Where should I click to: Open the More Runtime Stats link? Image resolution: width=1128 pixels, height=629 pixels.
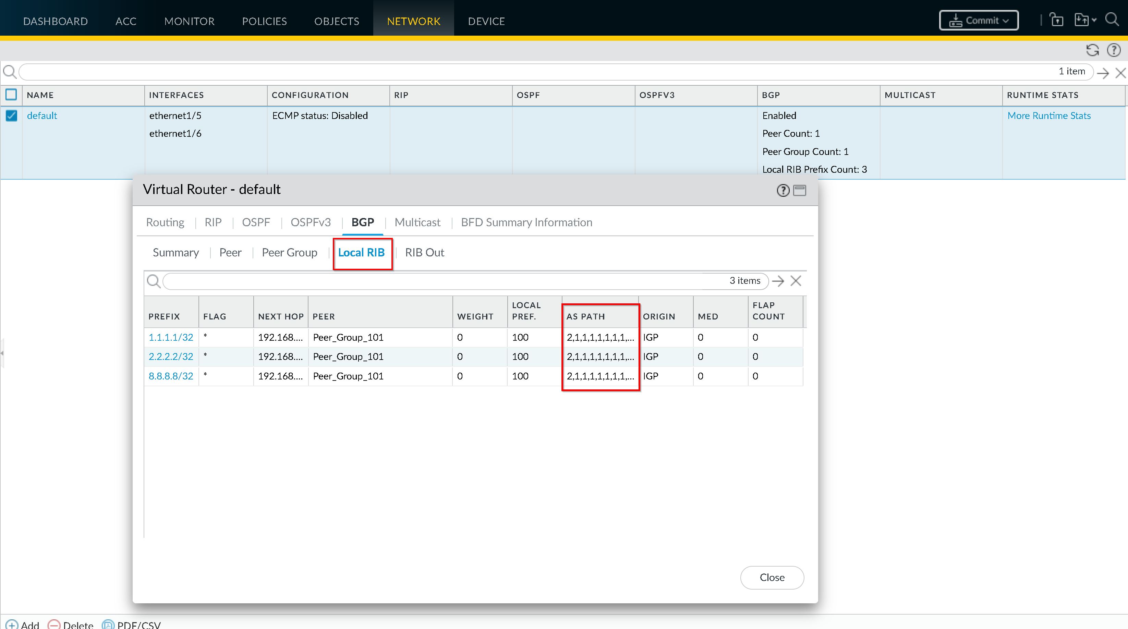(1049, 116)
